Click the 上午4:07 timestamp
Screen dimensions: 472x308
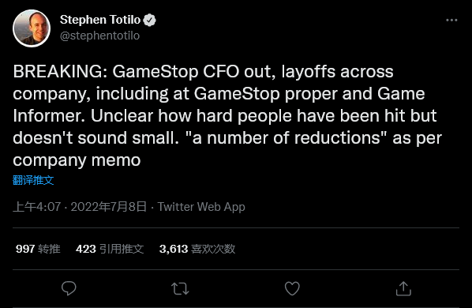[x=37, y=207]
